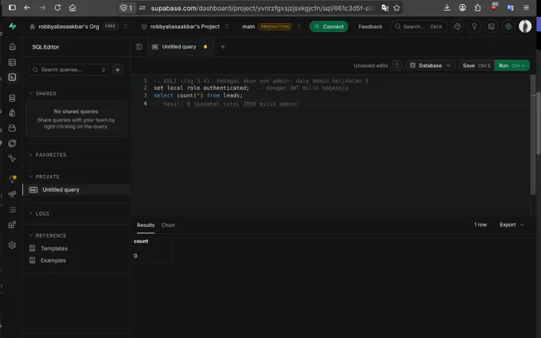The width and height of the screenshot is (541, 338).
Task: Click the SQL editor vertical scrollbar
Action: 533,135
